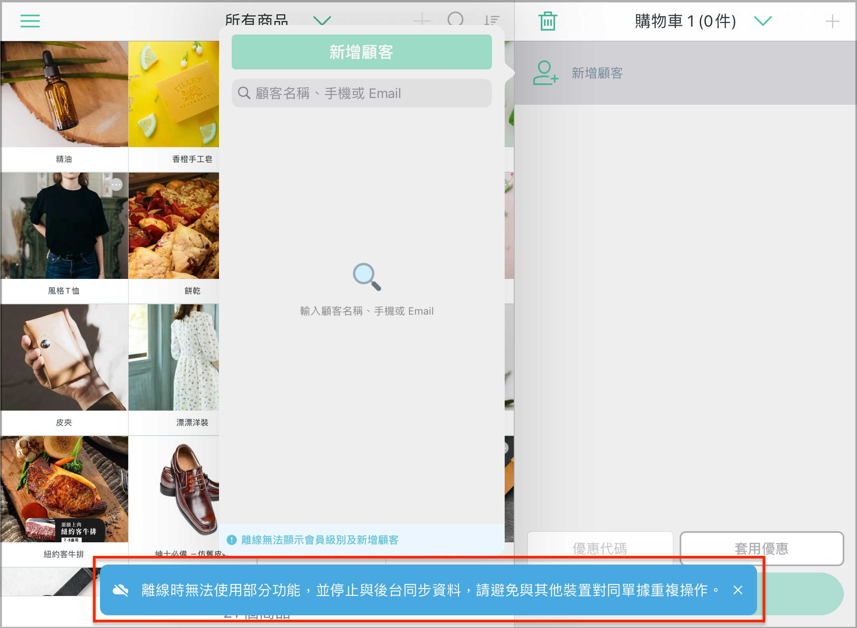The height and width of the screenshot is (628, 857).
Task: Select the 漂漂洋裝 product thumbnail
Action: coord(174,357)
